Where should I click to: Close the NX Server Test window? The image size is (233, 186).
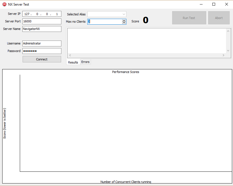tap(227, 4)
